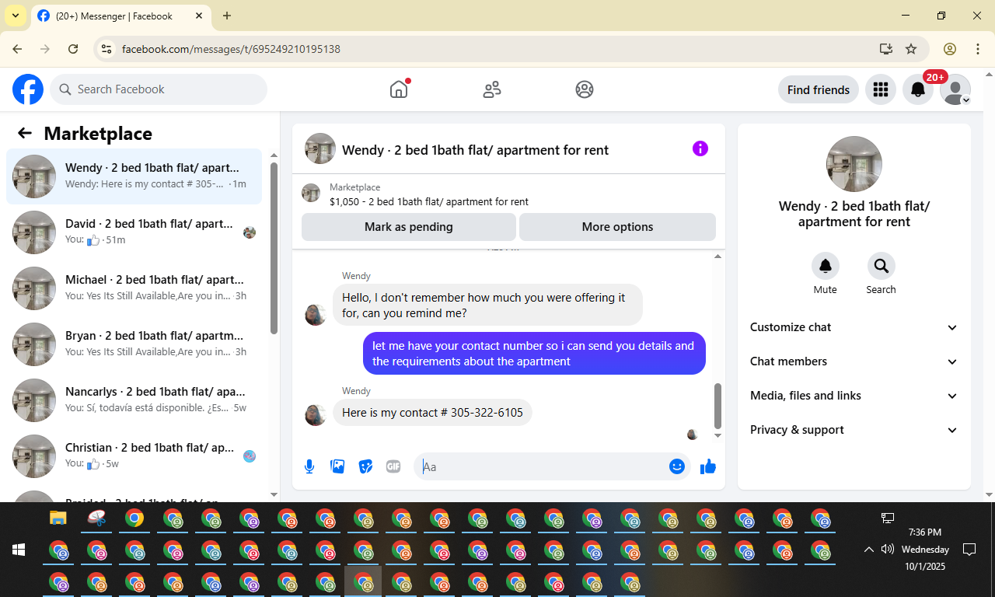This screenshot has height=597, width=995.
Task: Open the notifications bell
Action: 918,90
